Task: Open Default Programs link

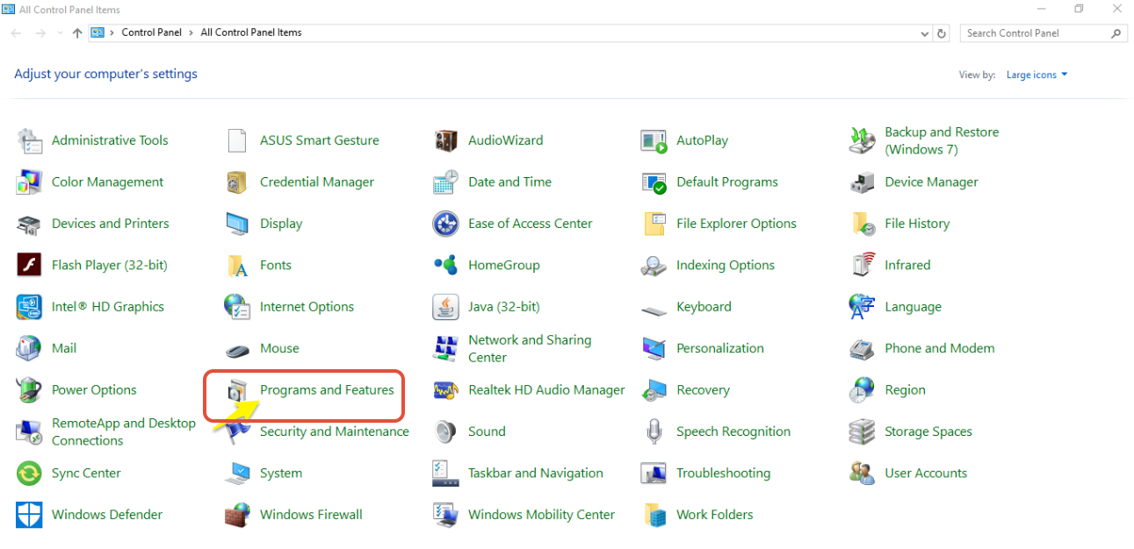Action: click(727, 182)
